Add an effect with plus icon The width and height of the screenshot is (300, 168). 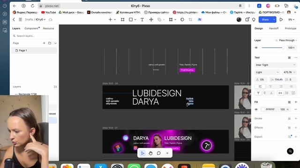(296, 127)
